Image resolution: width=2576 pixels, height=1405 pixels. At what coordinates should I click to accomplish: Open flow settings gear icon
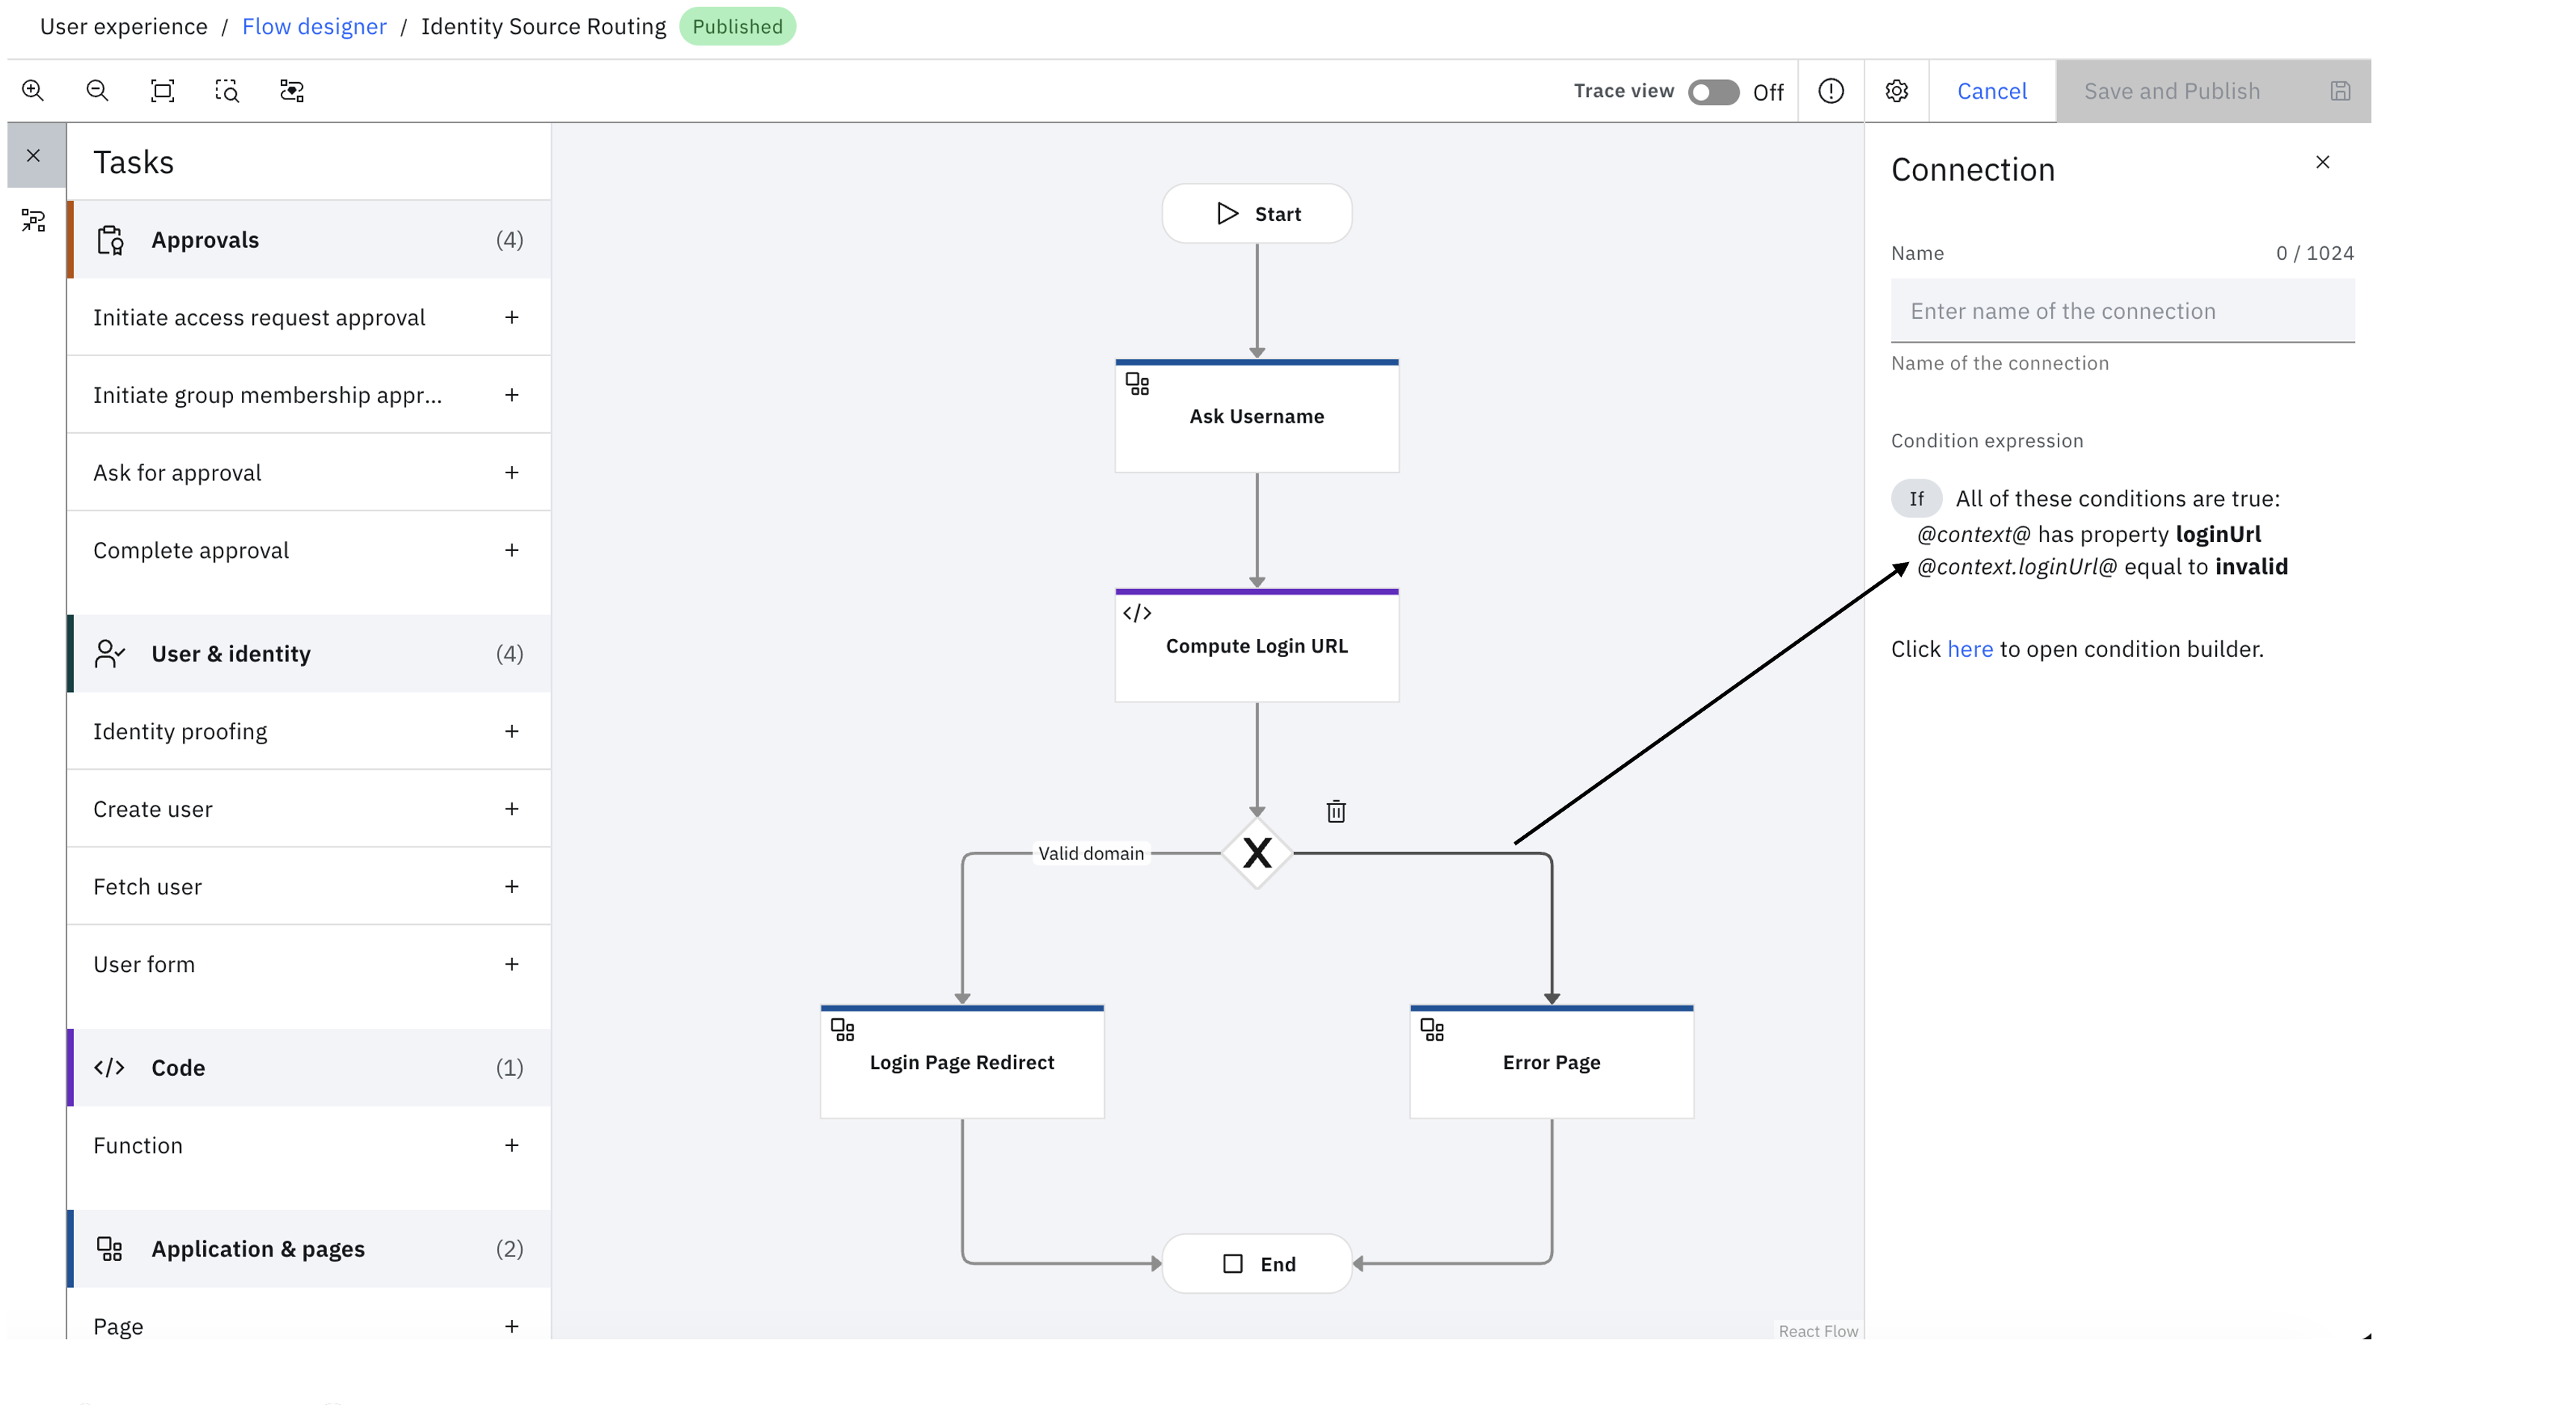(1896, 91)
